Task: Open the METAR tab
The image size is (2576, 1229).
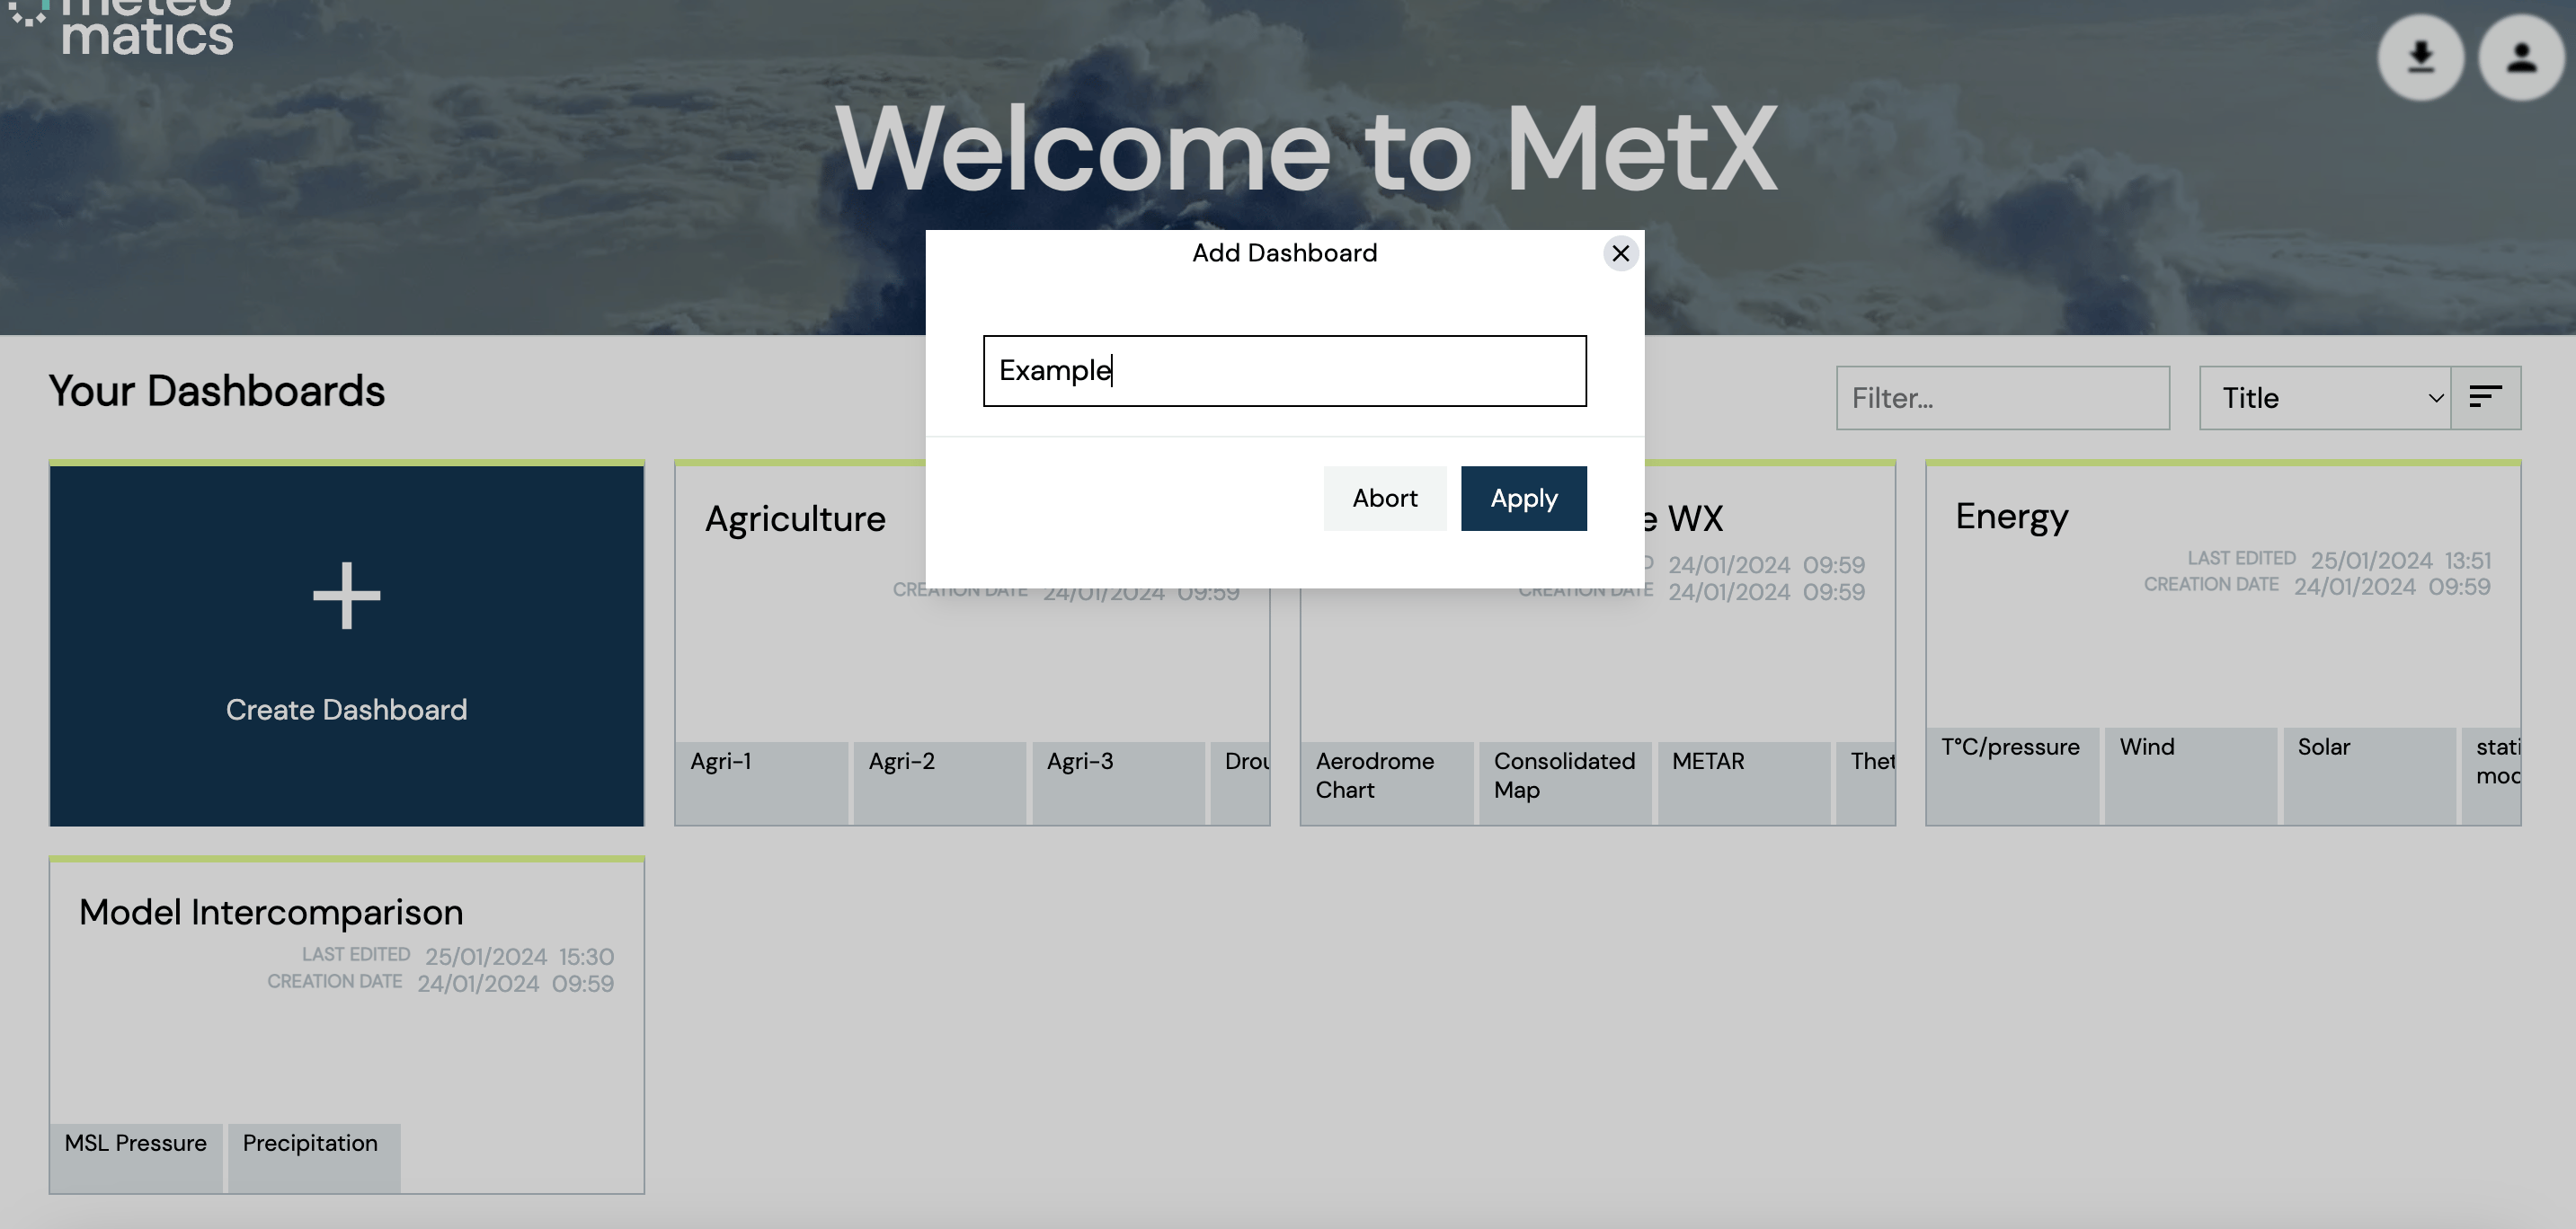Action: (1743, 783)
